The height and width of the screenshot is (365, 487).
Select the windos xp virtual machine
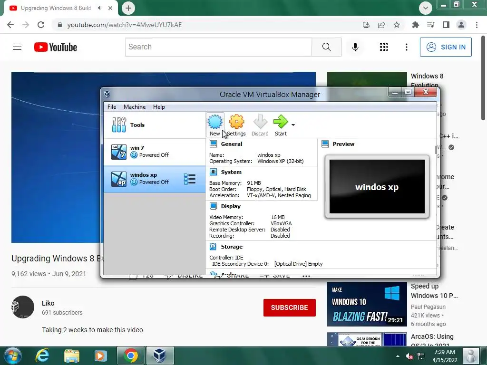pyautogui.click(x=155, y=179)
